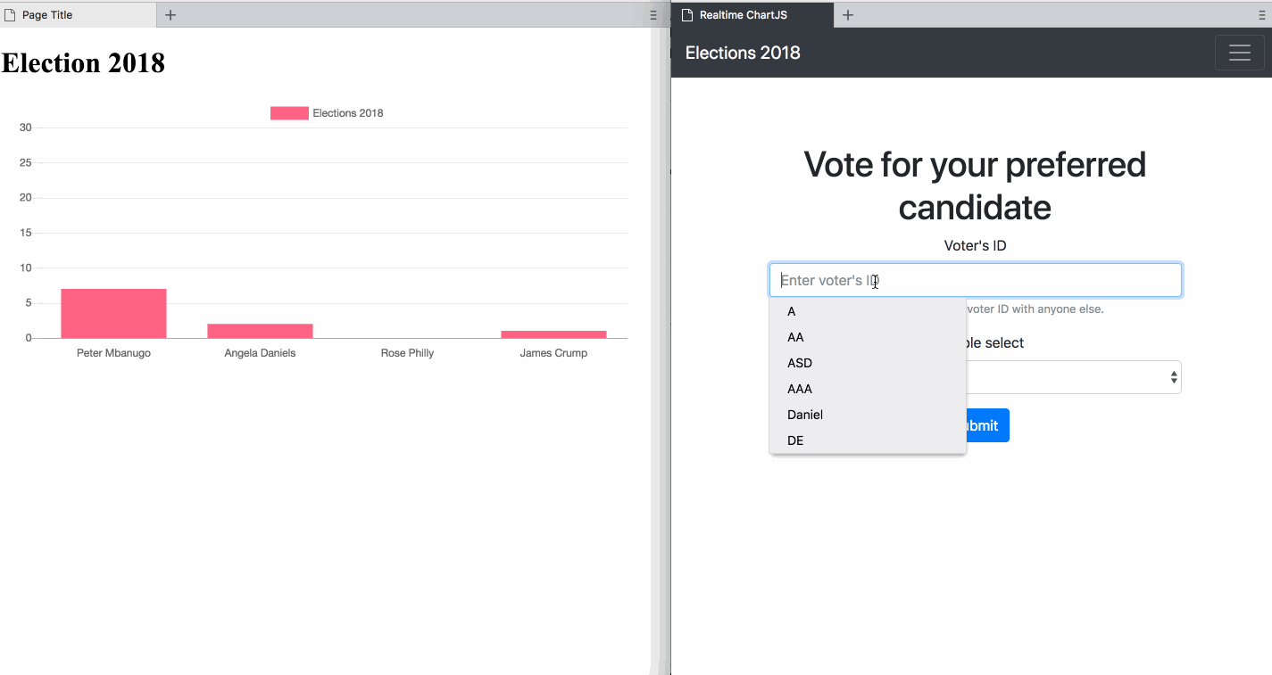The height and width of the screenshot is (675, 1272).
Task: Click the Peter Mbanugo bar in chart
Action: pyautogui.click(x=113, y=314)
